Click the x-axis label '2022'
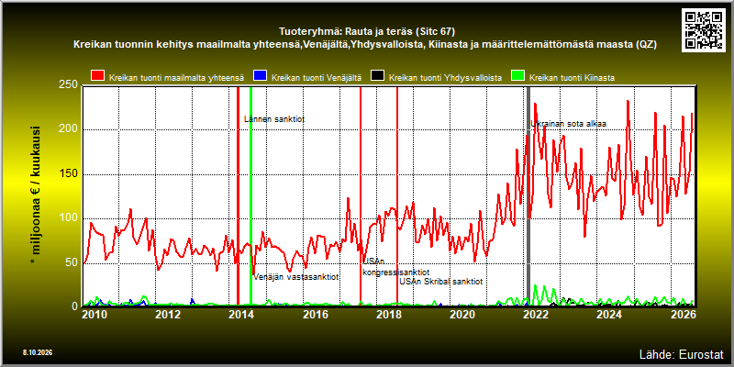Screen dimensions: 734x367 [535, 314]
